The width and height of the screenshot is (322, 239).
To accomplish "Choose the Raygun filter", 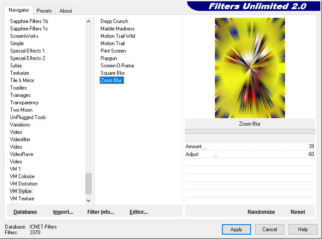I will 109,58.
